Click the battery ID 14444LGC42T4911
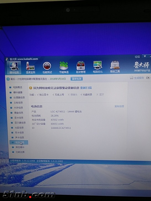The width and height of the screenshot is (151, 201). pos(61,128)
